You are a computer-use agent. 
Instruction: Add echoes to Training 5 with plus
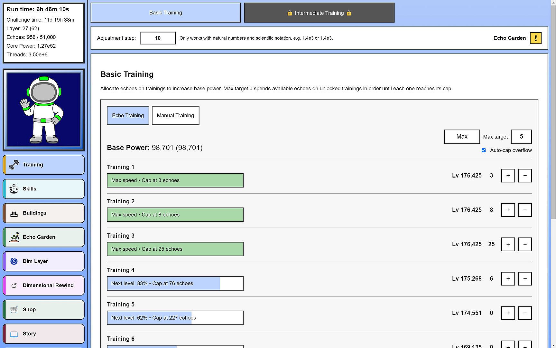508,313
